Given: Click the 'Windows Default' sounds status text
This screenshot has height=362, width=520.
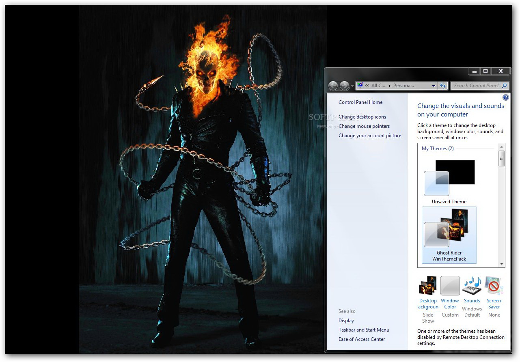Looking at the screenshot, I should [472, 312].
